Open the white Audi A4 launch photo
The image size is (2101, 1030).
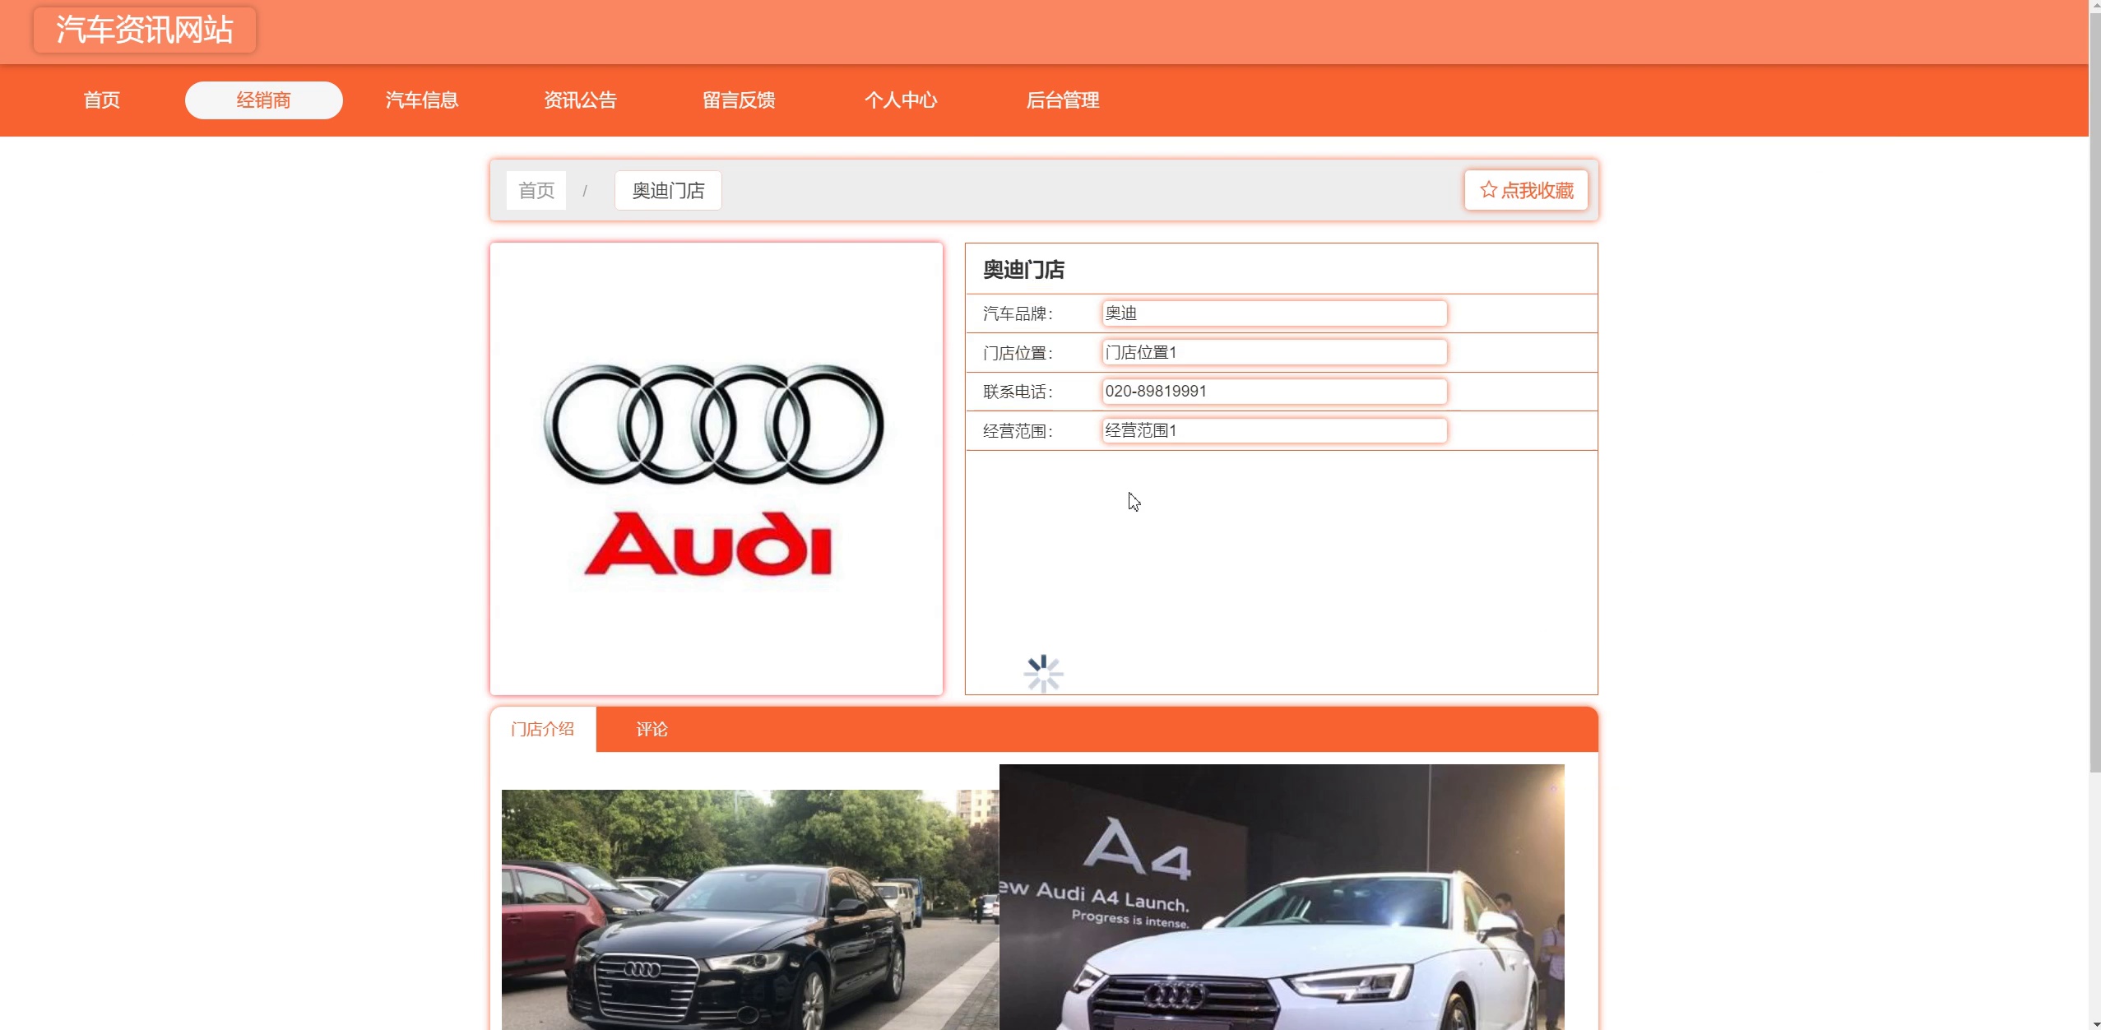point(1281,897)
